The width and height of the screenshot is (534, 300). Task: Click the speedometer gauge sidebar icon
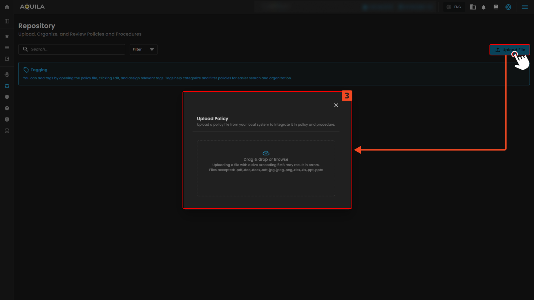(x=7, y=108)
